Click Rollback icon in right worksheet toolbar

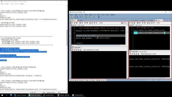tap(145, 23)
